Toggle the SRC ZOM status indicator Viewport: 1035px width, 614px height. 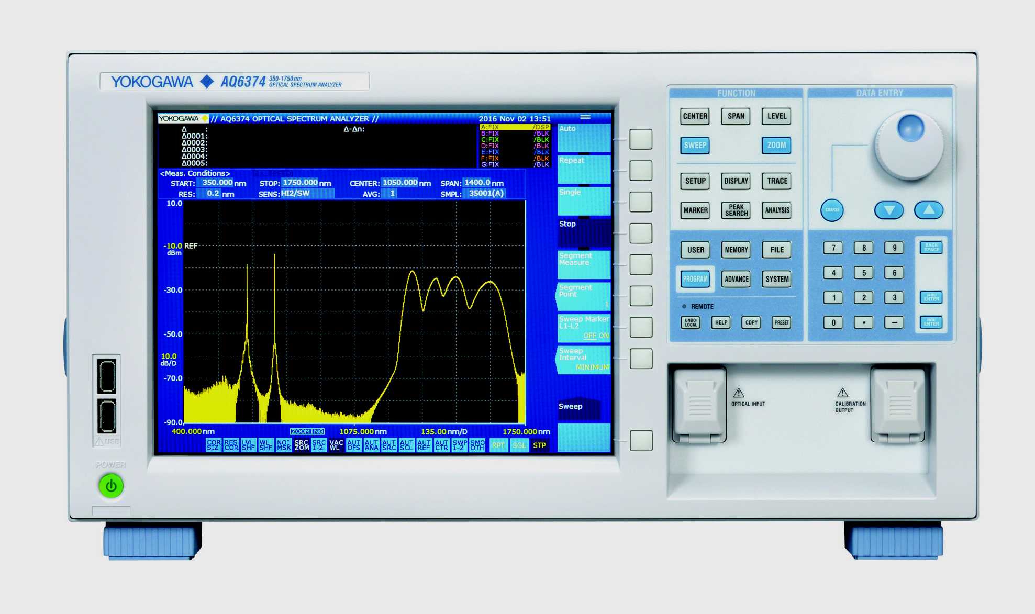[302, 445]
